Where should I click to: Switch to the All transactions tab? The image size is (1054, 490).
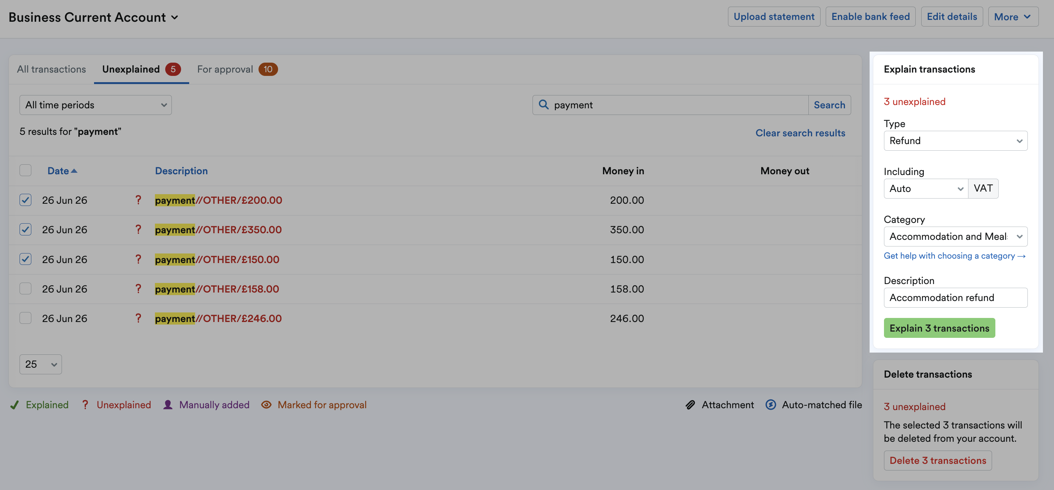coord(52,69)
